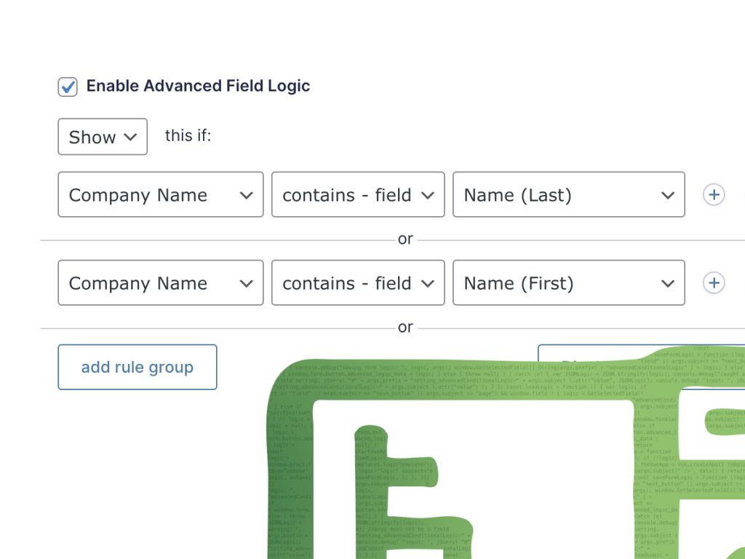Click the add rule group button
The width and height of the screenshot is (745, 559).
(x=138, y=368)
